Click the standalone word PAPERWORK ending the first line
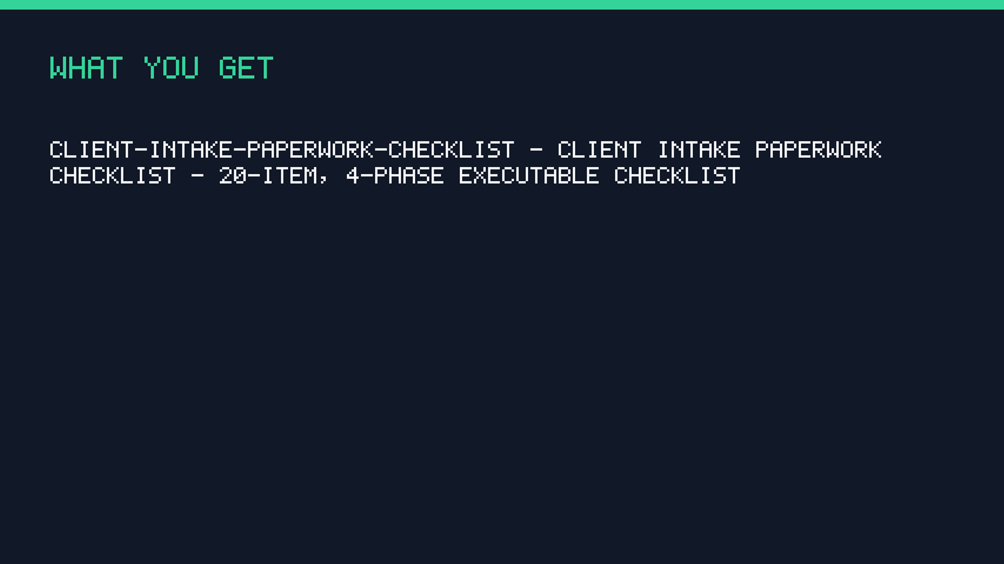The width and height of the screenshot is (1004, 564). [818, 150]
